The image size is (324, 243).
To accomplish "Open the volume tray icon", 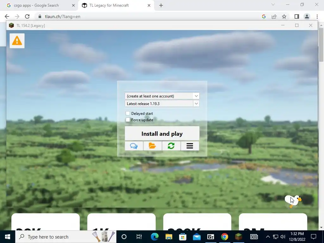I will click(x=283, y=237).
